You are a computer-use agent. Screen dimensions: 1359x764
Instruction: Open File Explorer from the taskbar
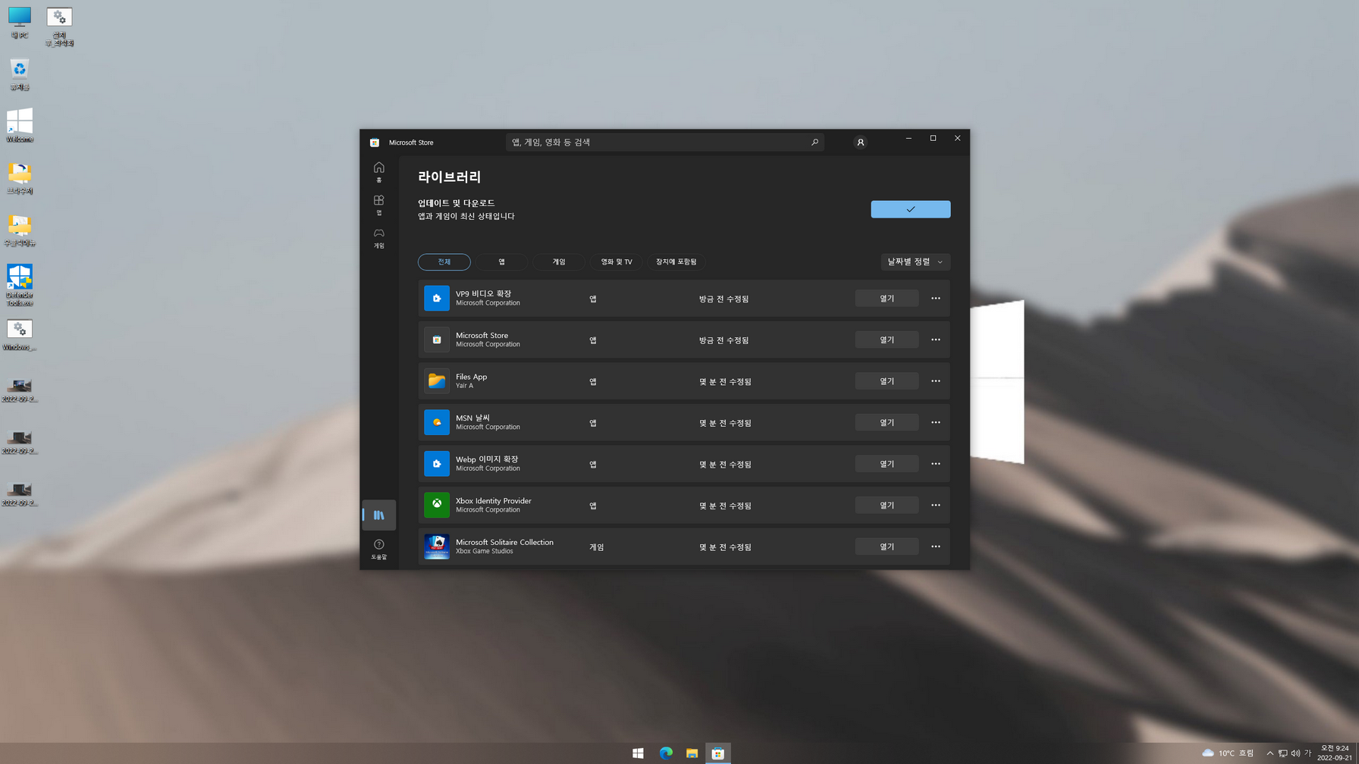tap(692, 753)
